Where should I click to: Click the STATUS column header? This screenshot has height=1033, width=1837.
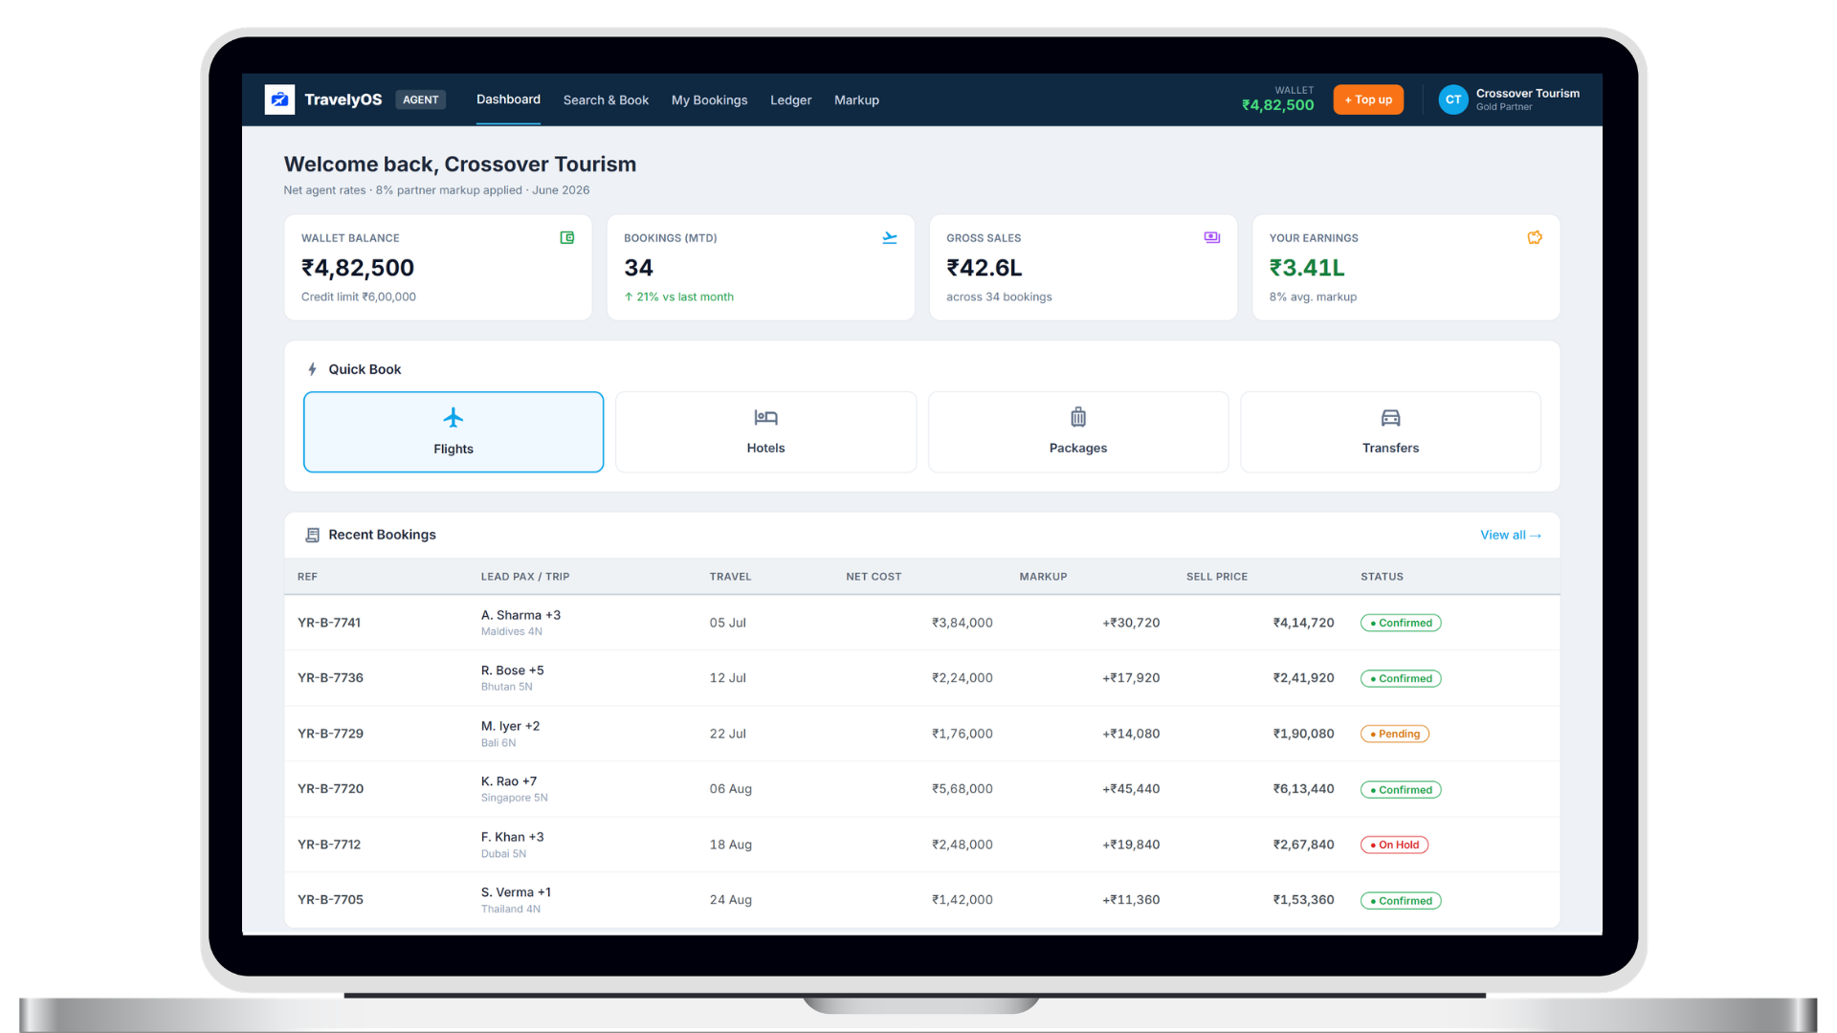click(x=1382, y=577)
